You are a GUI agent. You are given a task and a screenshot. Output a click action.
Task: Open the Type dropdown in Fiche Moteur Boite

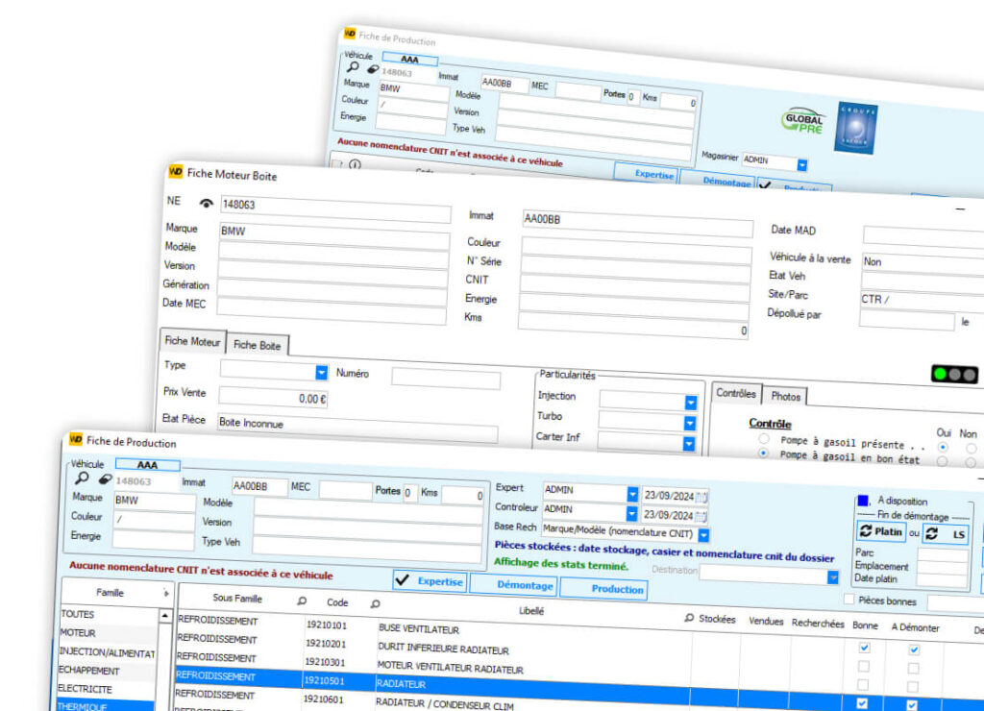(321, 373)
